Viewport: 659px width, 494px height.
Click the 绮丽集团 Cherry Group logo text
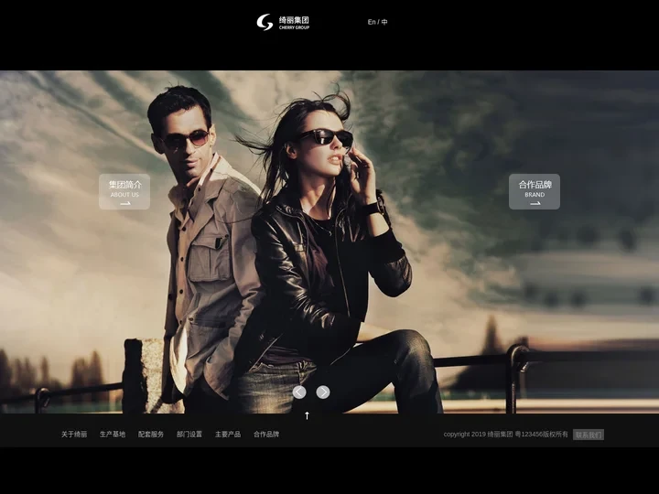pos(294,22)
